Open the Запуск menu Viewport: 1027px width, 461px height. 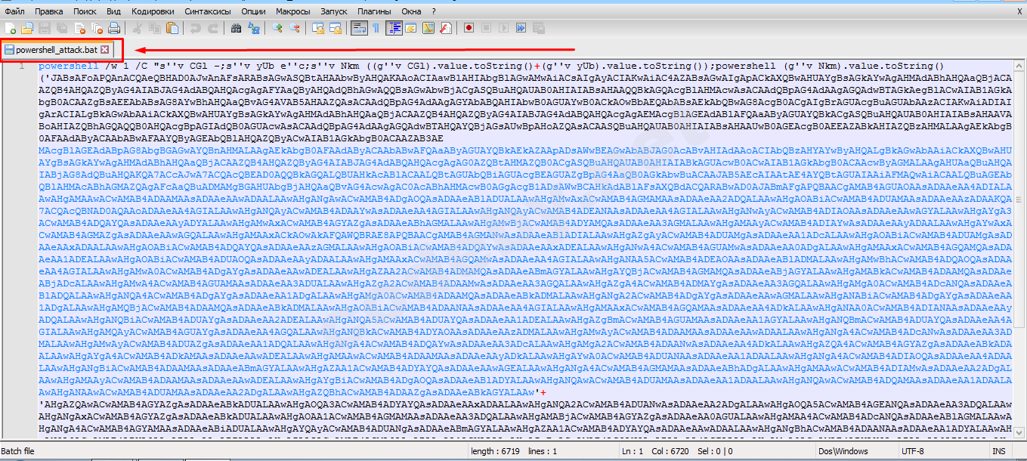tap(334, 11)
